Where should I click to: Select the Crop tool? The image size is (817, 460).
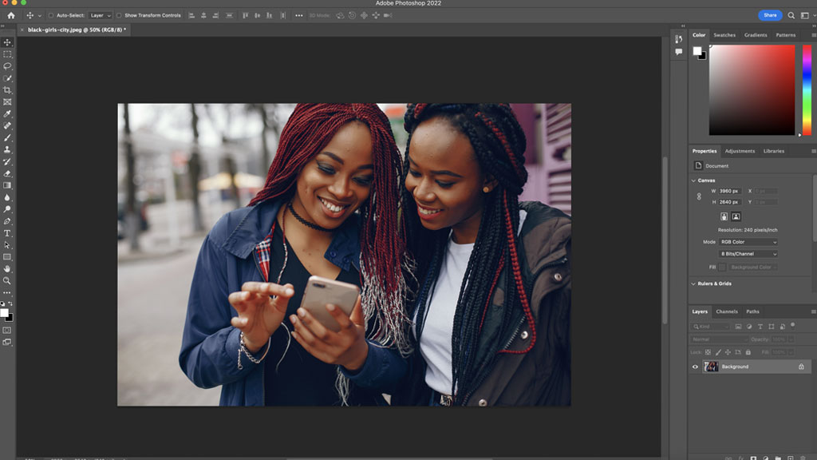(x=7, y=90)
